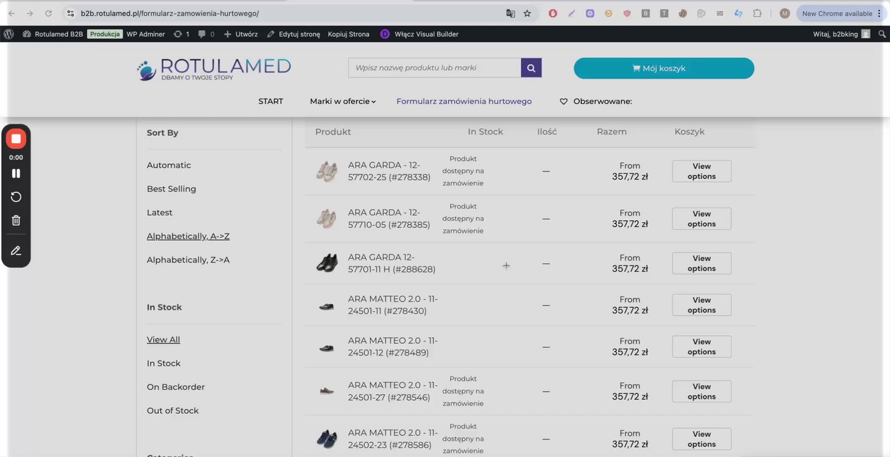Screen dimensions: 890x457
Task: Click the Google Translate icon in address bar
Action: point(510,13)
